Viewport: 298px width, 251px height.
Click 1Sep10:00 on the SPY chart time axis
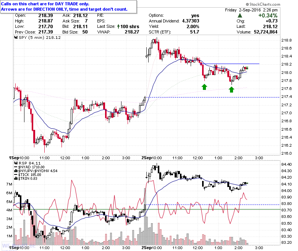(19, 158)
